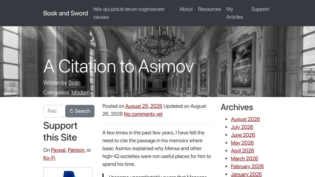
Task: Open the February 2026 archive
Action: (x=247, y=167)
